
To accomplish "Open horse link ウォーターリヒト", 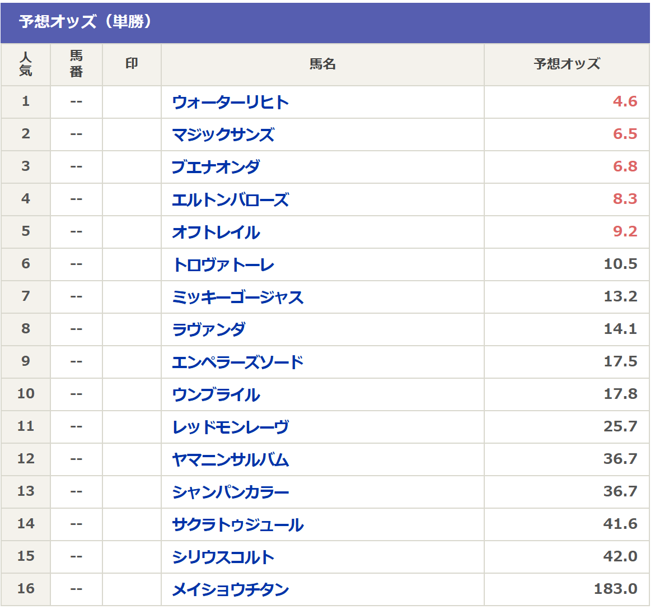I will point(230,103).
